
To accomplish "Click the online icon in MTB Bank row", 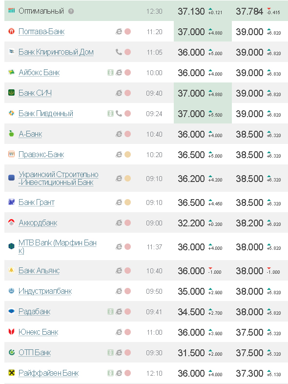I will coord(119,246).
